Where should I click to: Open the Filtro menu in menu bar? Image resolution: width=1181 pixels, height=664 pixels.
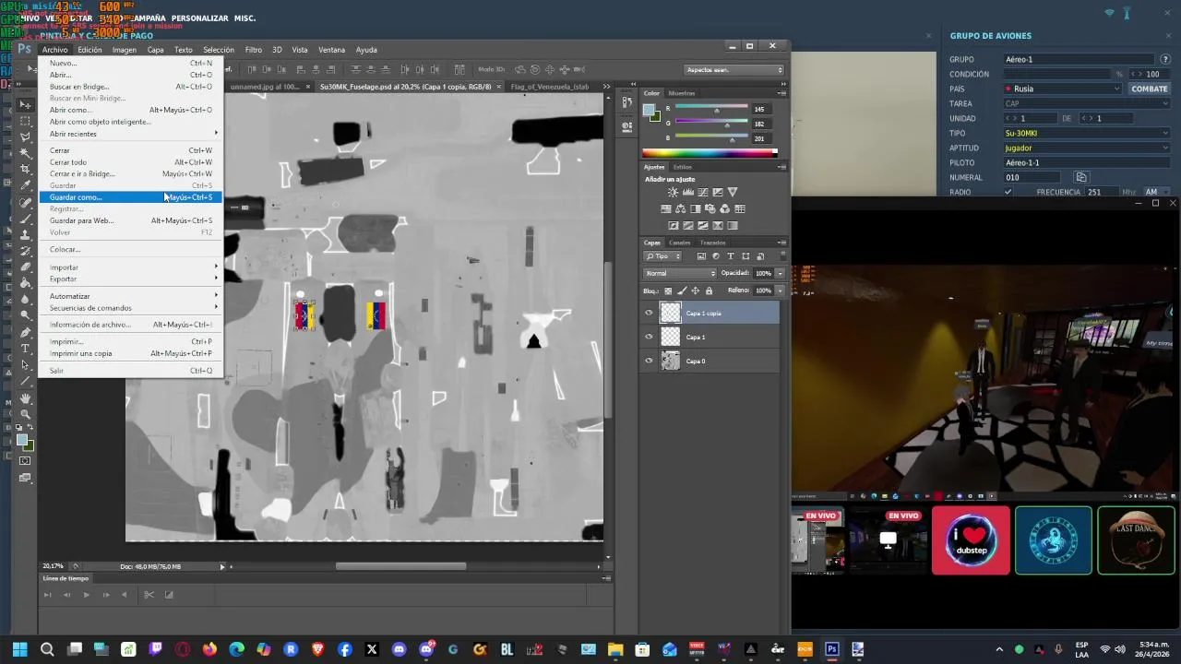click(253, 50)
